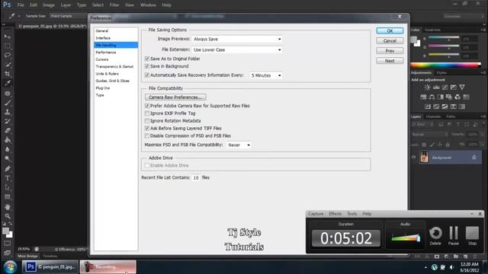Add a Curves adjustment
Image resolution: width=488 pixels, height=274 pixels.
[445, 88]
